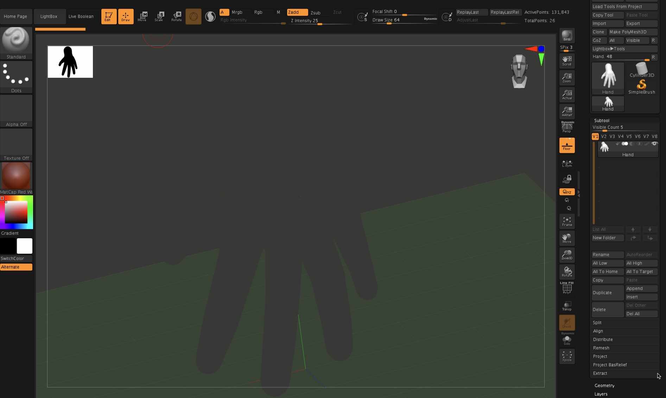This screenshot has width=666, height=398.
Task: Select the Scroll canvas icon
Action: coord(567,61)
